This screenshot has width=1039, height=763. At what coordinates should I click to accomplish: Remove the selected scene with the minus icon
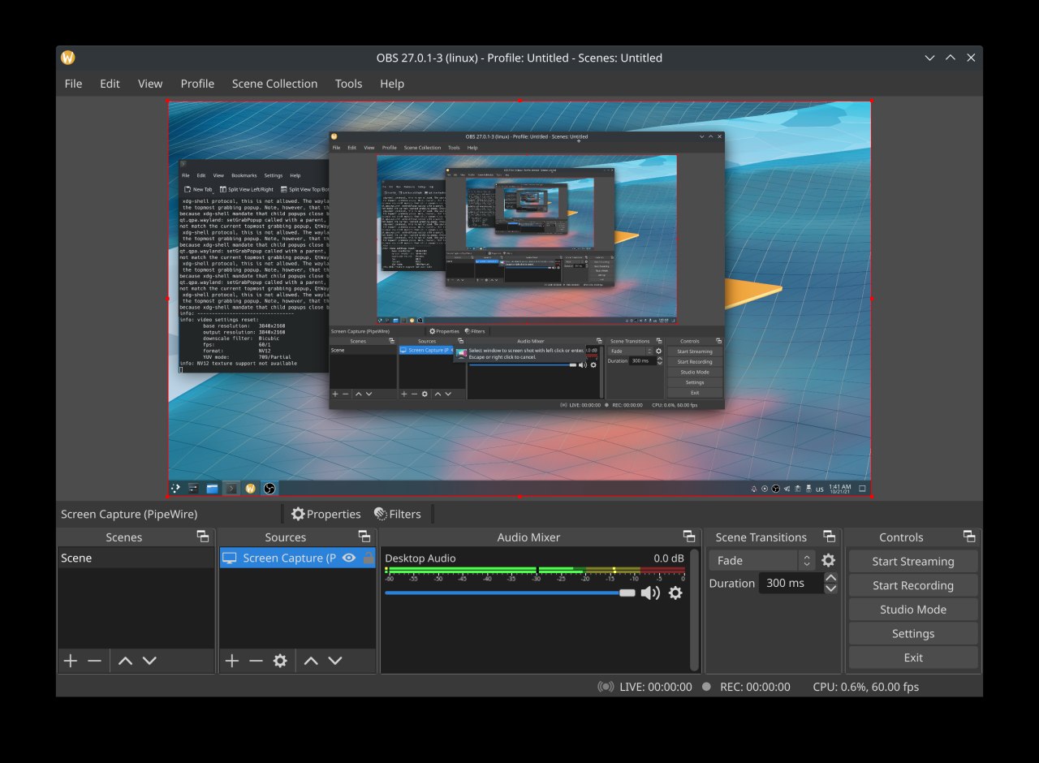(95, 661)
